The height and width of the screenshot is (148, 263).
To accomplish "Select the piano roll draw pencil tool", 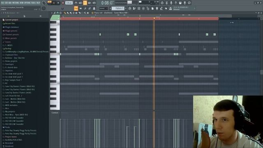I will (x=65, y=13).
